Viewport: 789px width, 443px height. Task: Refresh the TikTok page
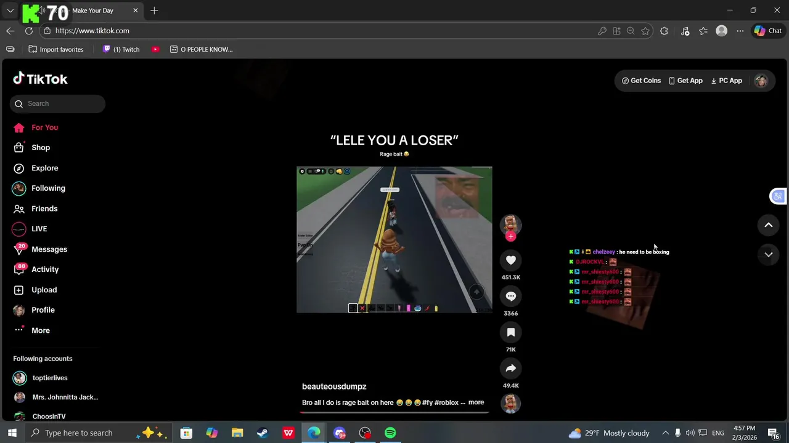coord(29,31)
